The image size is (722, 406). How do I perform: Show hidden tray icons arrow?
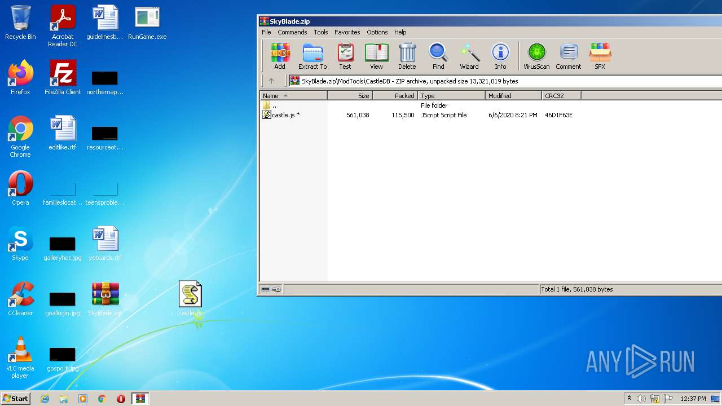629,399
